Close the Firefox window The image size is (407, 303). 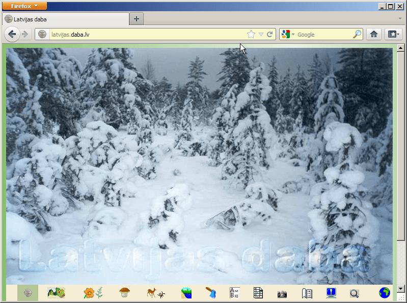click(400, 7)
